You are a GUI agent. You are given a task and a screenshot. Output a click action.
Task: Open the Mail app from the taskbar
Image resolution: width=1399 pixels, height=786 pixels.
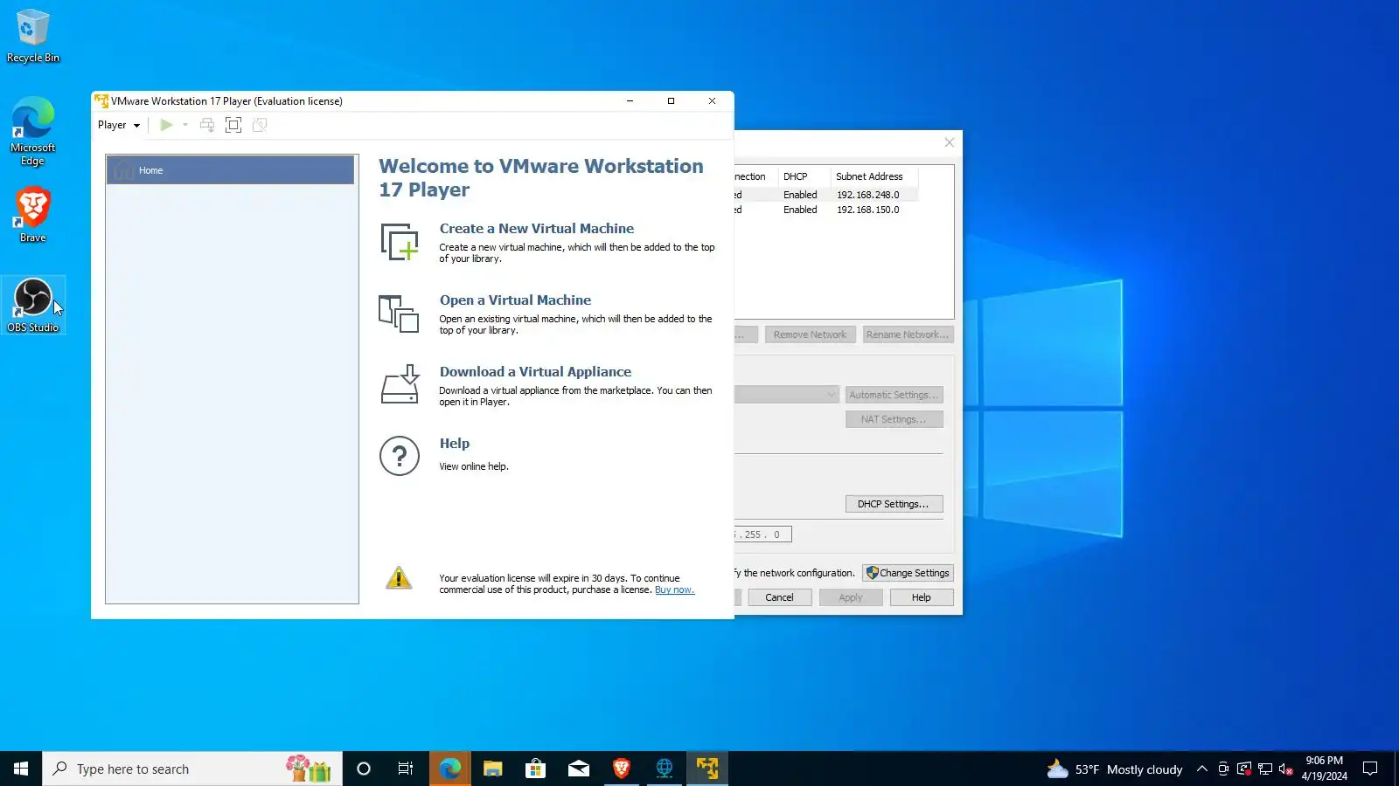[x=579, y=769]
